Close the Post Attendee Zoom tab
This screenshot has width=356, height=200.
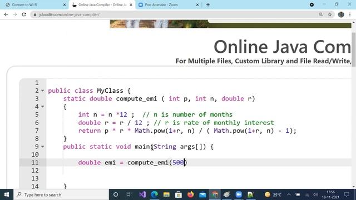[x=197, y=5]
